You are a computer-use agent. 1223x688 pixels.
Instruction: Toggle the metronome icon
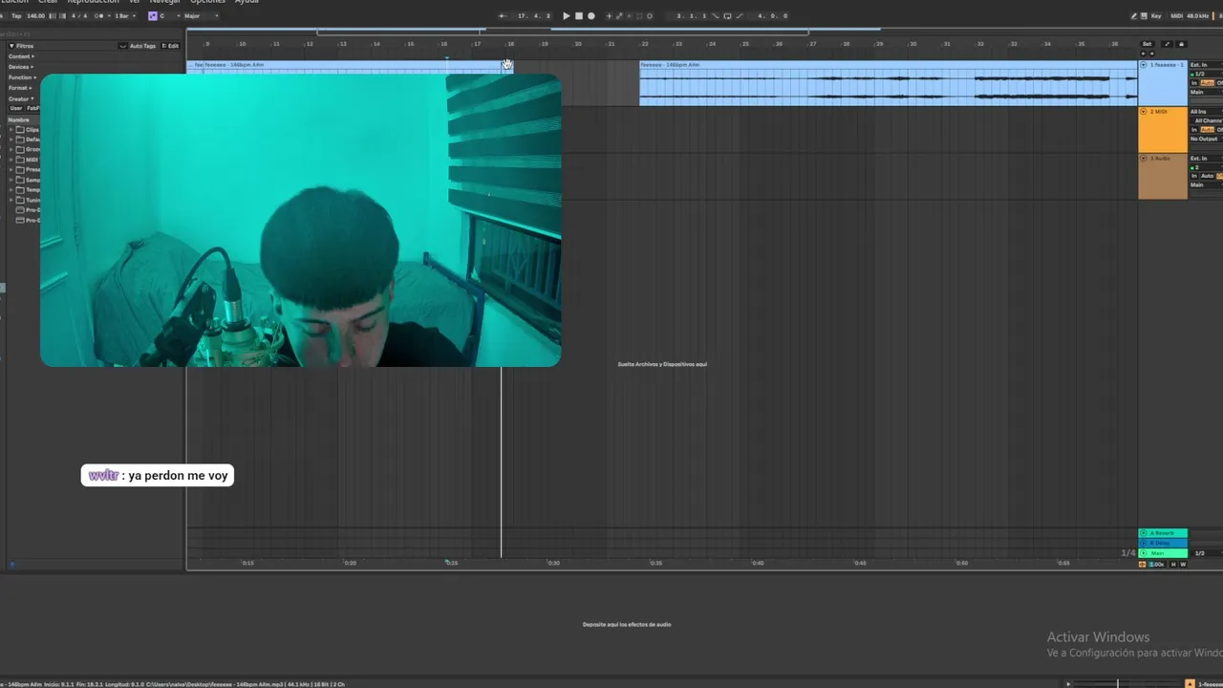coord(98,16)
